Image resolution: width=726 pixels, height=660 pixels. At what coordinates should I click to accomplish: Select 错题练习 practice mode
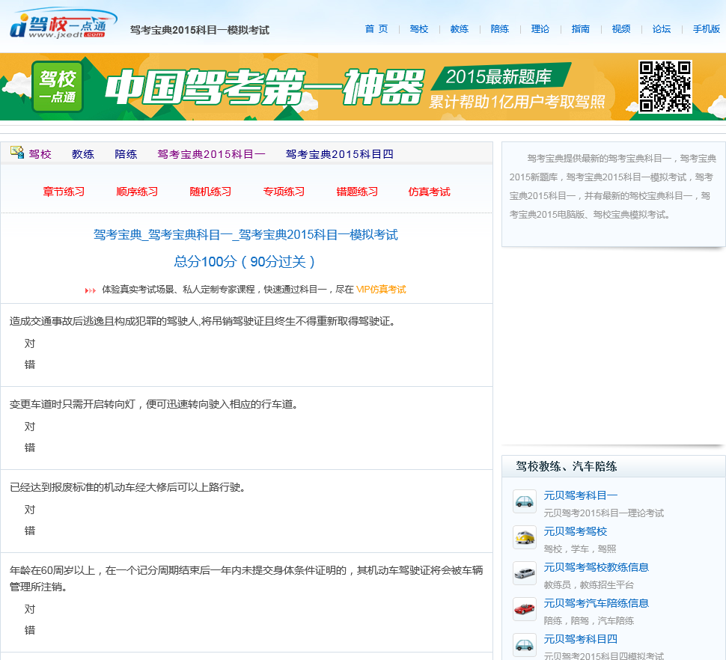click(x=357, y=192)
